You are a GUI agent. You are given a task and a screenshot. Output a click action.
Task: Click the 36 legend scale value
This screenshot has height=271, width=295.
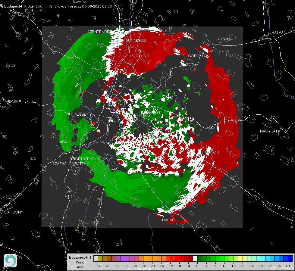coord(279,266)
